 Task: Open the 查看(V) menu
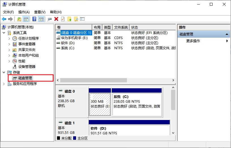[40, 12]
